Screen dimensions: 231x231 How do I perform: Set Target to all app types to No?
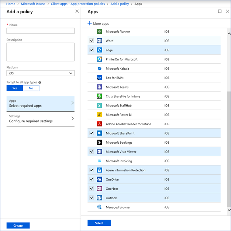click(31, 88)
